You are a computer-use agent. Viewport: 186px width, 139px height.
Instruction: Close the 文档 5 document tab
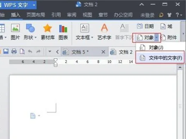coord(103,52)
